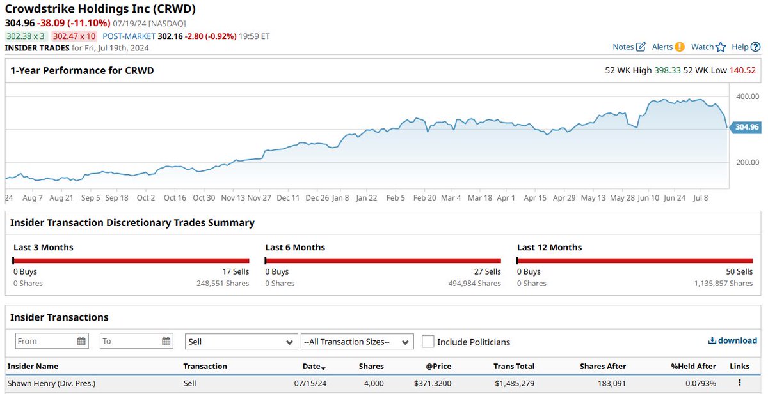Open calendar picker in To field

(166, 341)
